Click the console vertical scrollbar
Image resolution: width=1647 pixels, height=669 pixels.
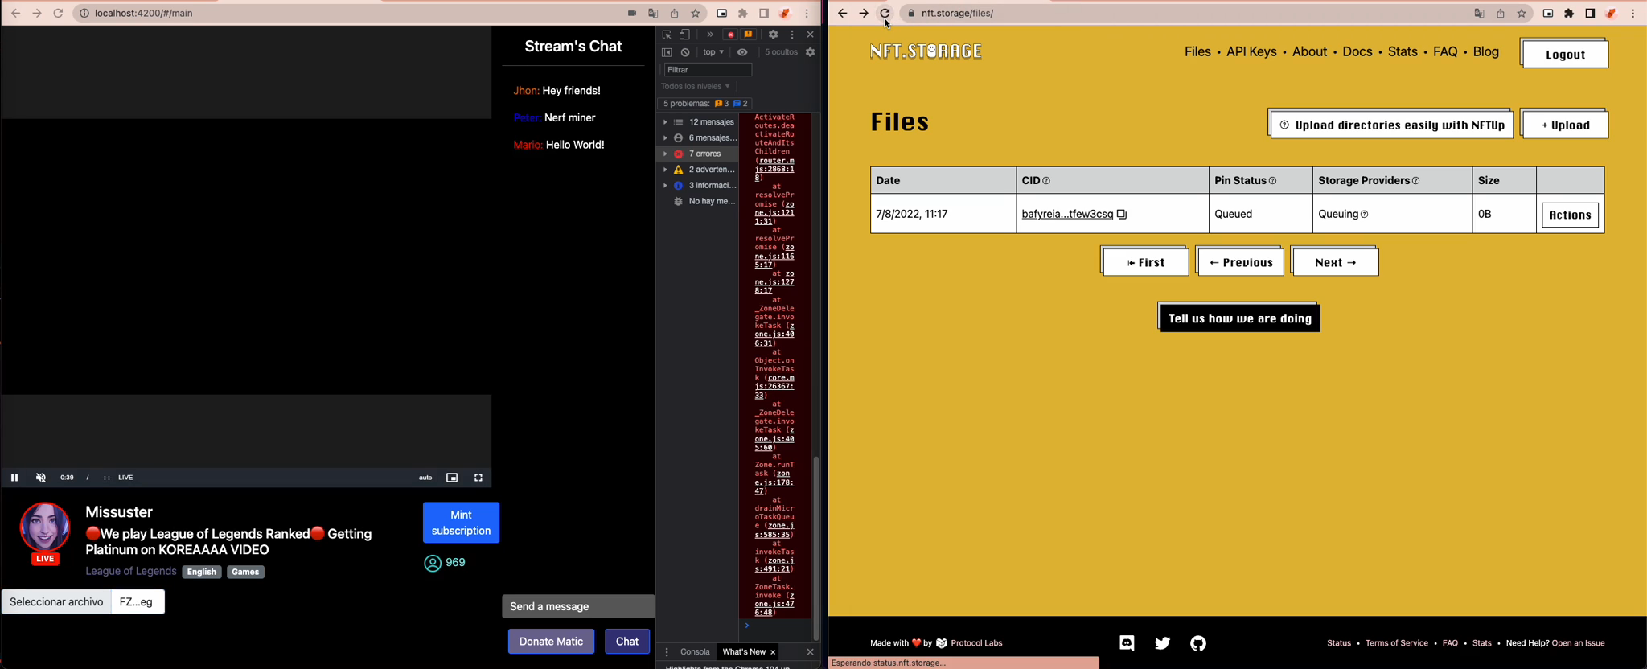[x=815, y=547]
